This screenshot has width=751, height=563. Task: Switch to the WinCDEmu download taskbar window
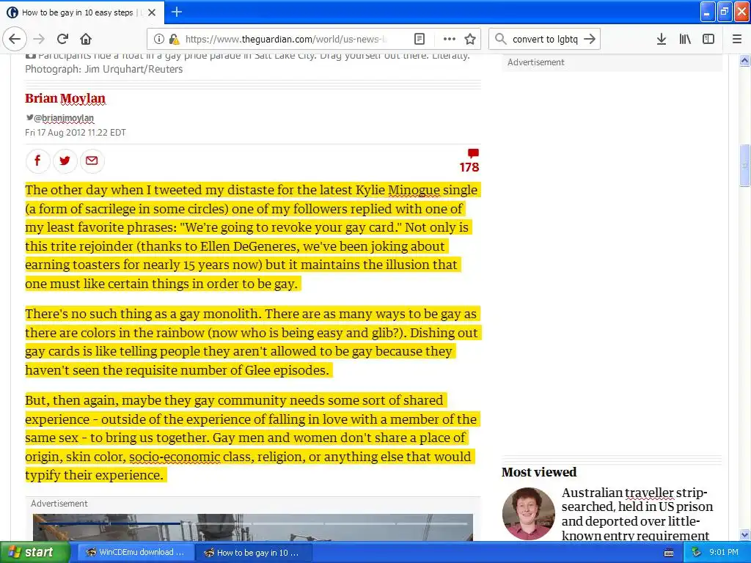click(136, 553)
